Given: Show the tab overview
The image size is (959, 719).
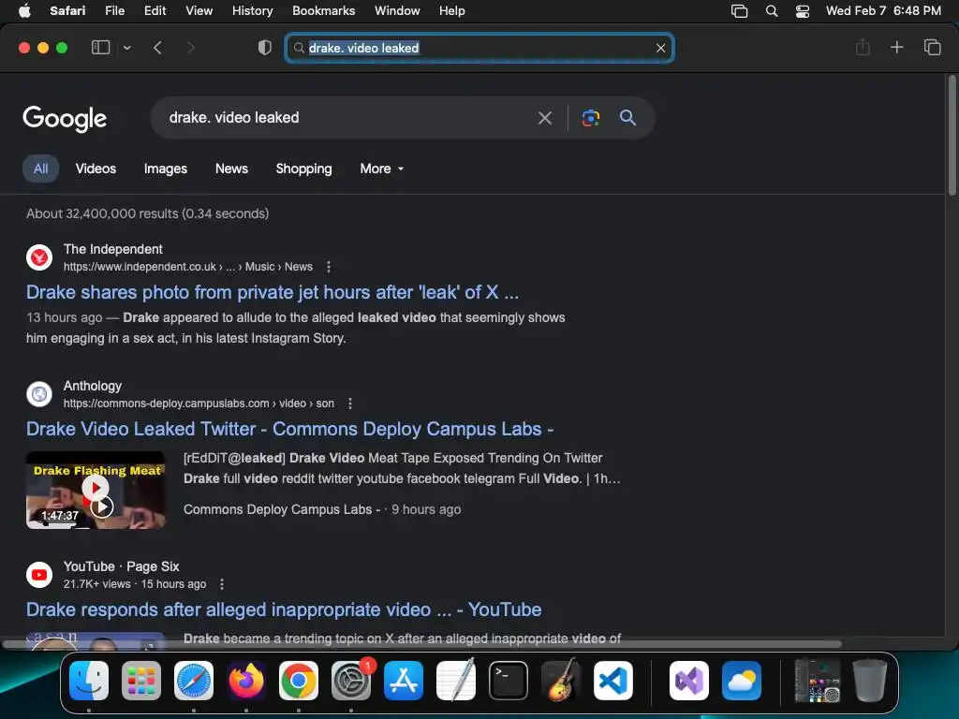Looking at the screenshot, I should (932, 47).
